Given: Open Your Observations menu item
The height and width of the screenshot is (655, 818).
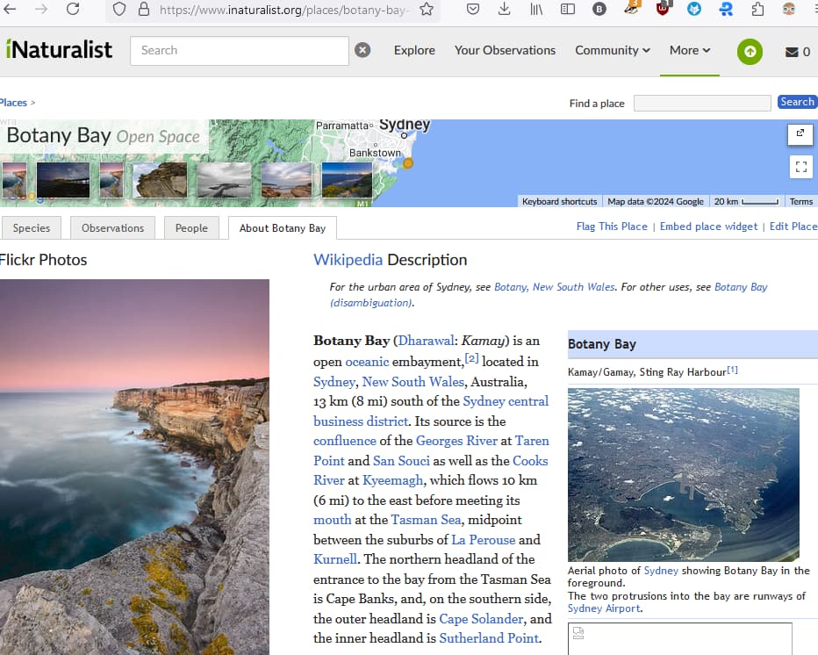Looking at the screenshot, I should (505, 50).
